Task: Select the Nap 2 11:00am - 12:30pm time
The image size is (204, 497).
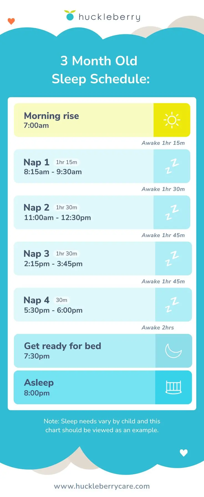Action: point(57,218)
